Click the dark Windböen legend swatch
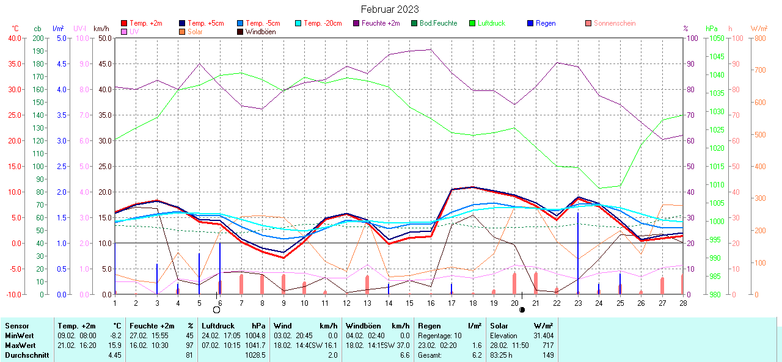Image resolution: width=782 pixels, height=362 pixels. pyautogui.click(x=239, y=32)
